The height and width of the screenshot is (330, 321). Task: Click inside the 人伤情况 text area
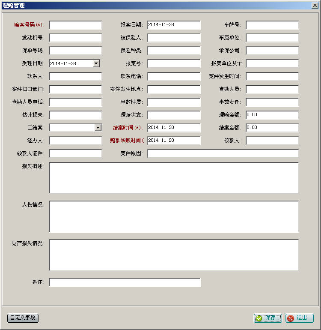[x=174, y=216]
